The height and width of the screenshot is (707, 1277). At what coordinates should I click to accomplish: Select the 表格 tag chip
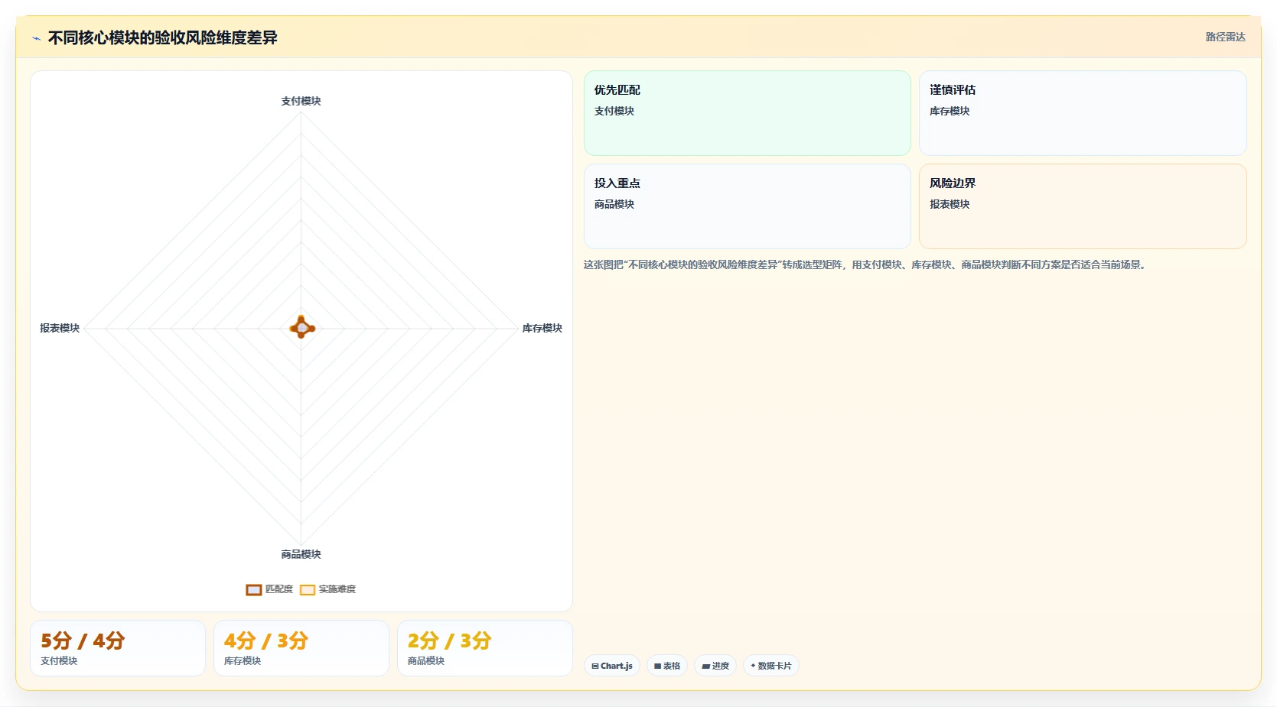pyautogui.click(x=667, y=666)
